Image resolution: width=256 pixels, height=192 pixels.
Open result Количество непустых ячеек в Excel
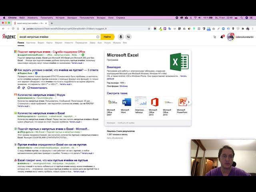[x=41, y=113]
